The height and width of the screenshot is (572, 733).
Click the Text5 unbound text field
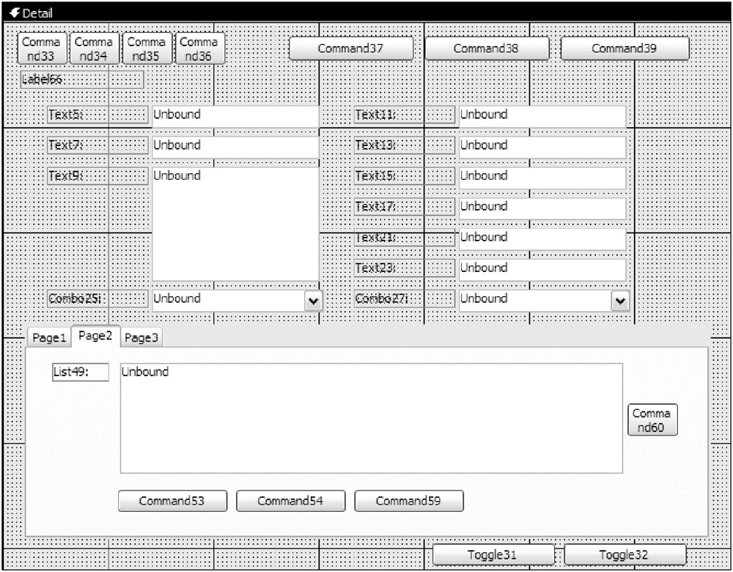235,115
